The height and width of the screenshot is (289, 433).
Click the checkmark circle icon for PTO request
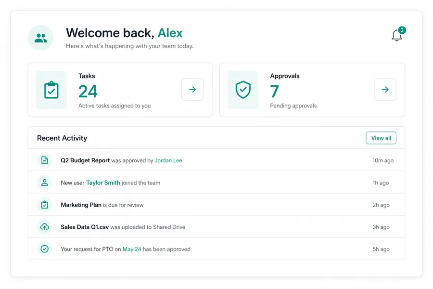44,249
